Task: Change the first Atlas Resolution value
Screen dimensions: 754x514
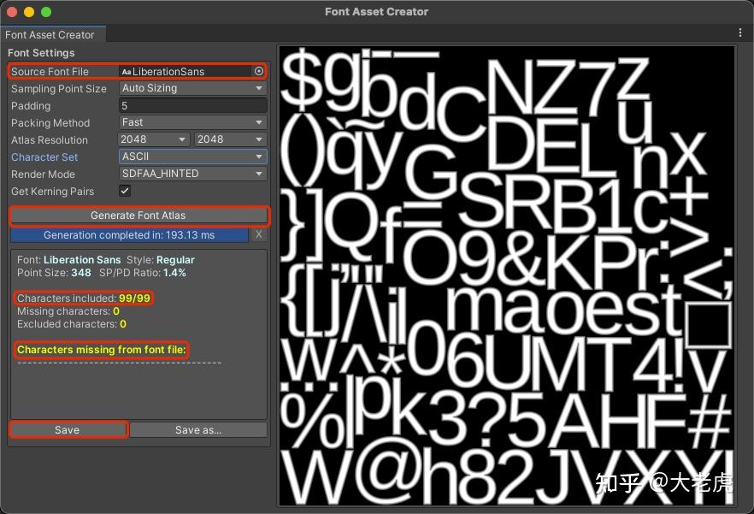Action: [x=153, y=139]
